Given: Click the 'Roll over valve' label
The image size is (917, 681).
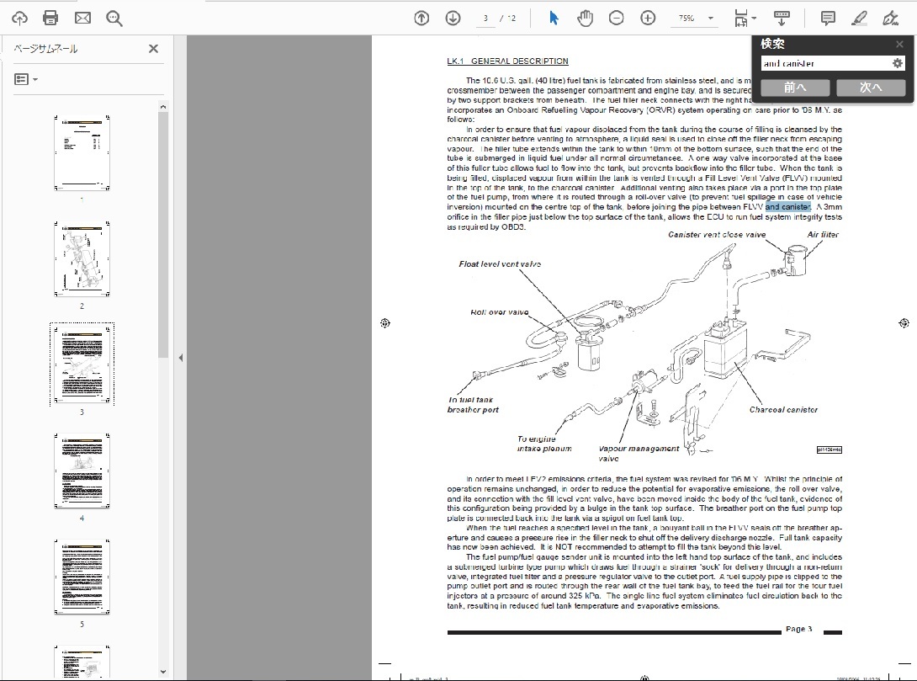Looking at the screenshot, I should click(500, 312).
